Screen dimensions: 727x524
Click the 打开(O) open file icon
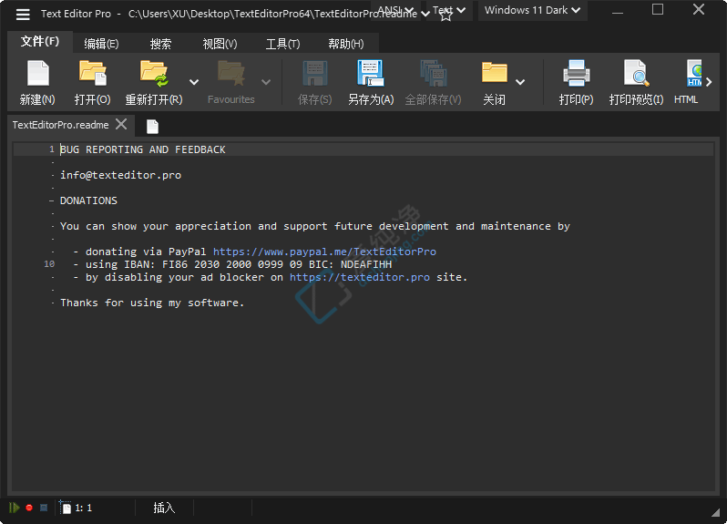tap(92, 73)
